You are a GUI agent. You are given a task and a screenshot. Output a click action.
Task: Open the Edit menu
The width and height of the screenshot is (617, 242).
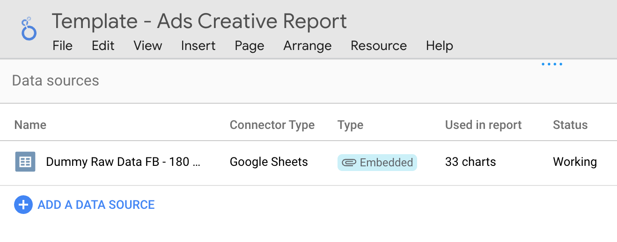[x=103, y=46]
